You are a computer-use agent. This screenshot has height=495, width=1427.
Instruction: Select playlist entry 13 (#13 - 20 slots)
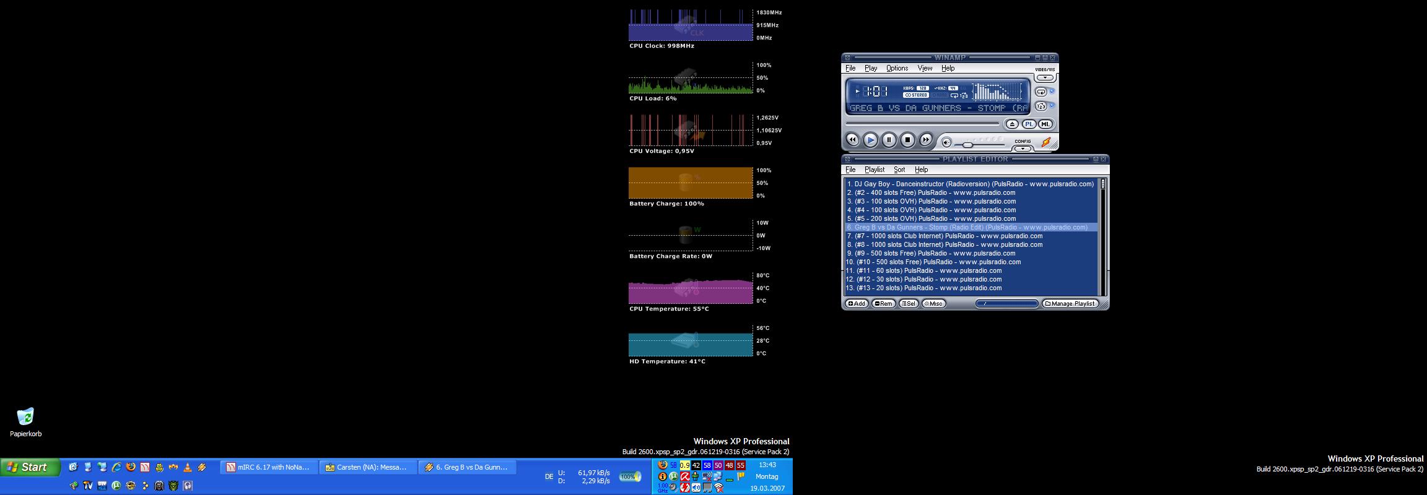tap(971, 288)
